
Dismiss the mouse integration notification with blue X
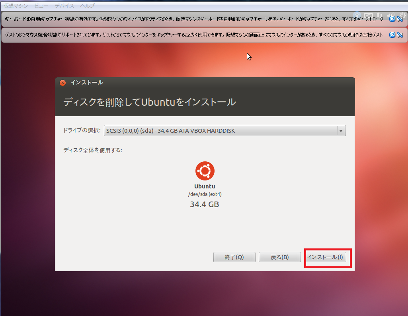coord(392,35)
